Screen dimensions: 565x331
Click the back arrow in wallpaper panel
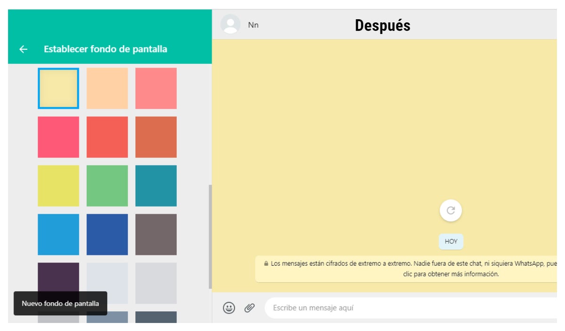(23, 49)
